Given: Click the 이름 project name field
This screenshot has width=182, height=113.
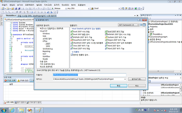Looking at the screenshot, I should [89, 75].
